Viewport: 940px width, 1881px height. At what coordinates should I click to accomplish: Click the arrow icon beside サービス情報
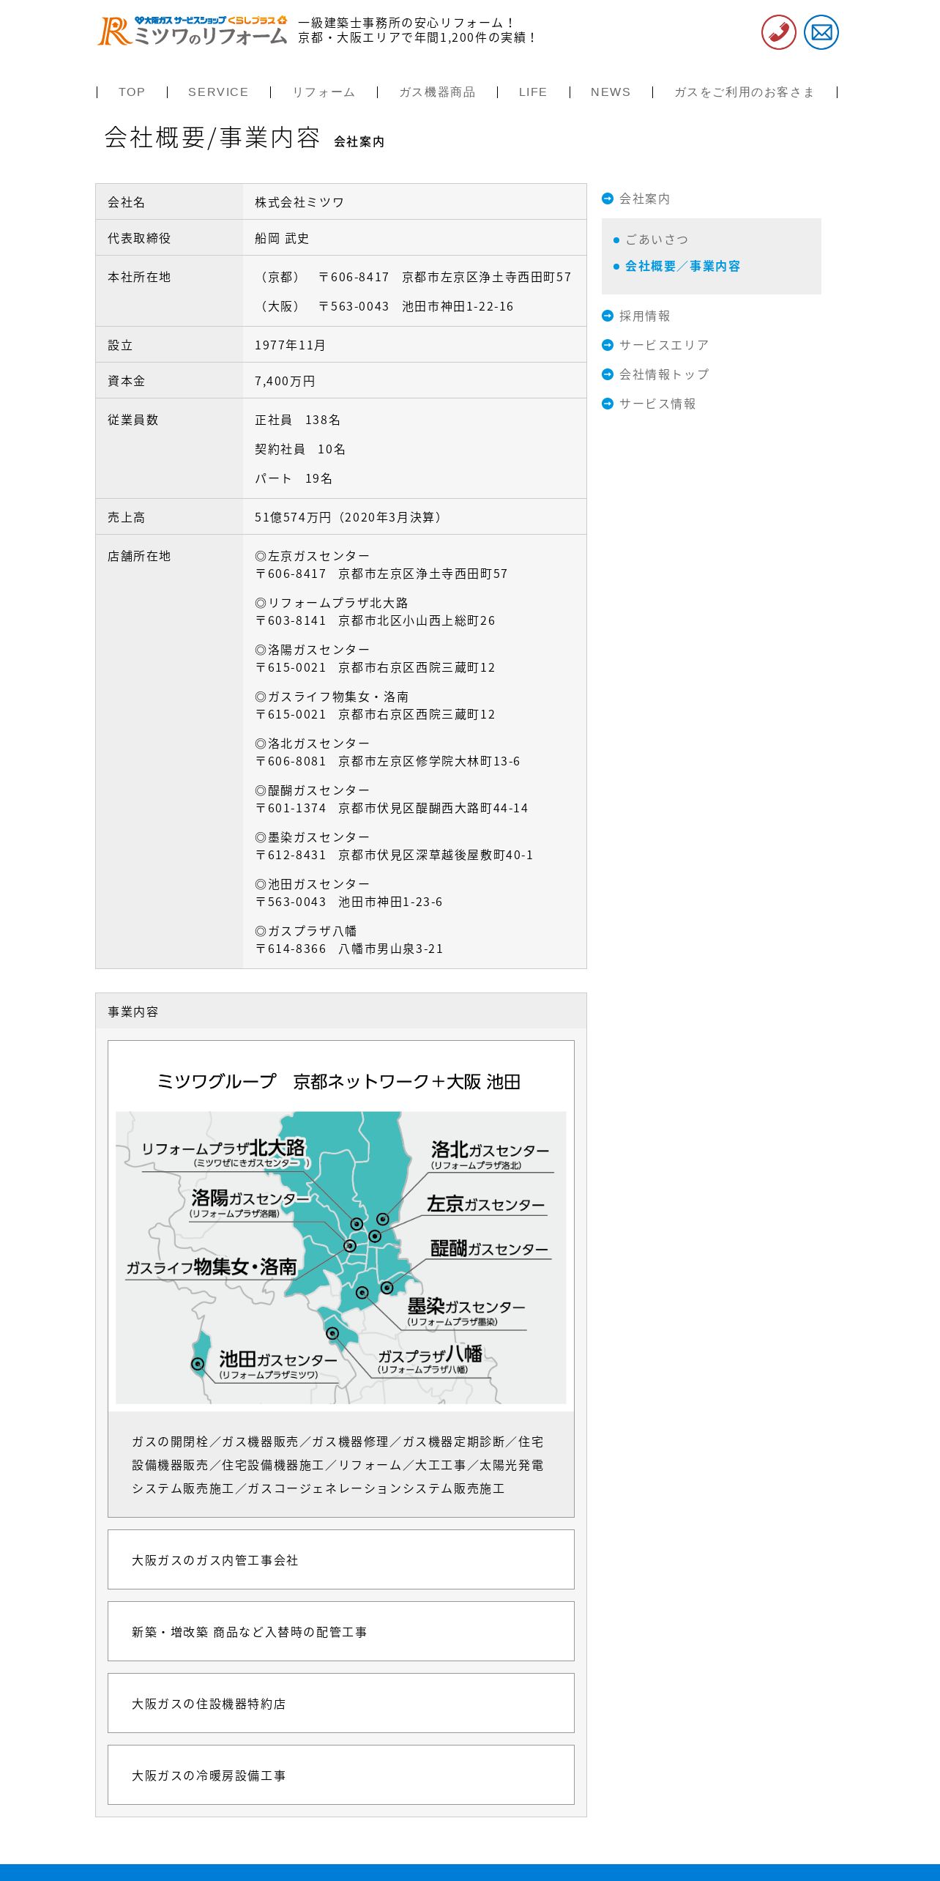click(x=608, y=404)
